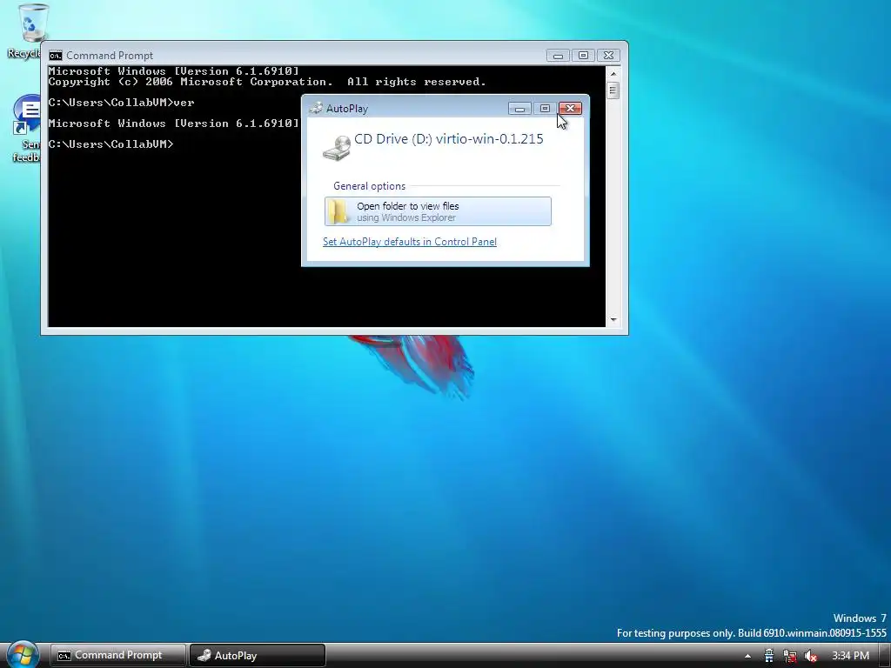Click the action center flag tray icon
The width and height of the screenshot is (891, 668).
(x=769, y=656)
